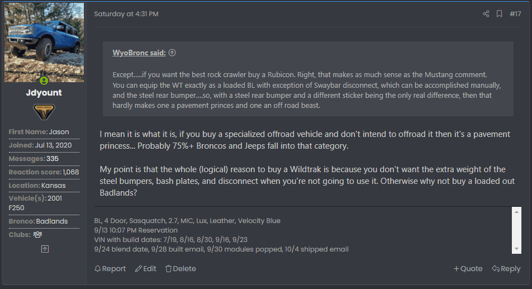The image size is (532, 289).
Task: Open the 'WyoBronc said:' quote link
Action: [x=139, y=53]
